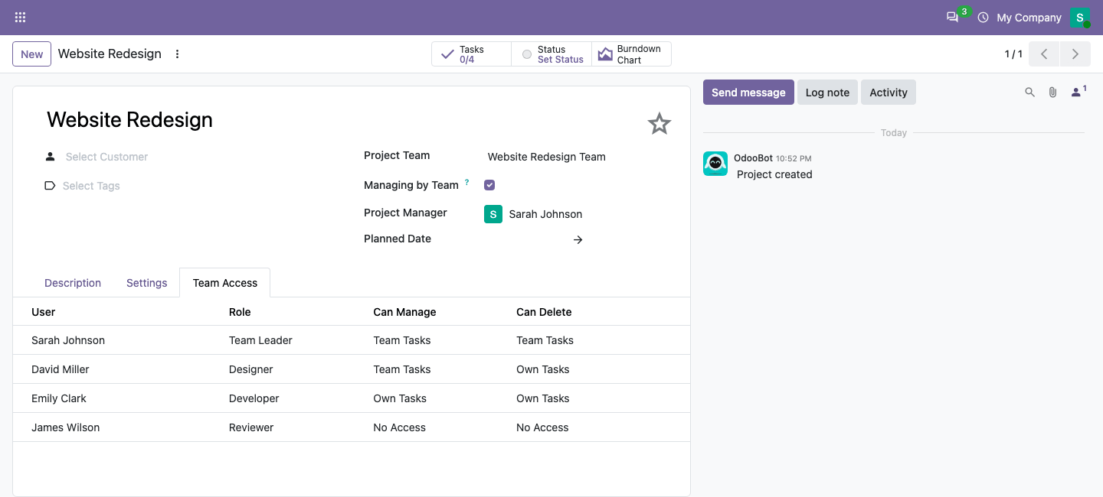
Task: Select the Team Access tab
Action: tap(224, 283)
